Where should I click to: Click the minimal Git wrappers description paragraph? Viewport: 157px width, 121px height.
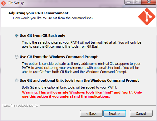81,68
